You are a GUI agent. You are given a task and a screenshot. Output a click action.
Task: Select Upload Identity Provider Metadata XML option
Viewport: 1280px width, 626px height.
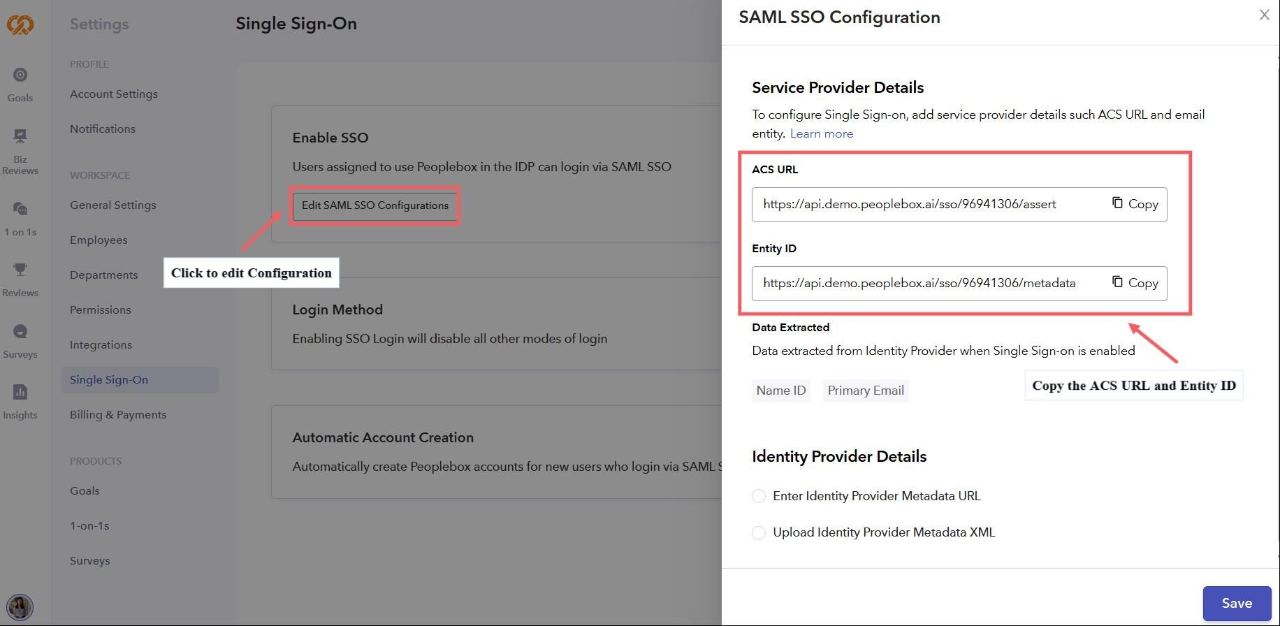[759, 532]
